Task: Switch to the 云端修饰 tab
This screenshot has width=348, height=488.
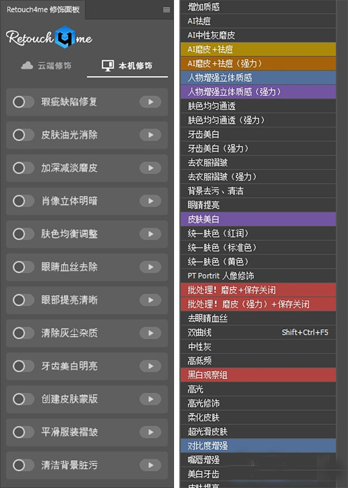Action: click(46, 66)
